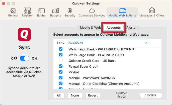Viewport: 172px width, 105px height.
Task: Click the PayPal account row text
Action: 74,72
